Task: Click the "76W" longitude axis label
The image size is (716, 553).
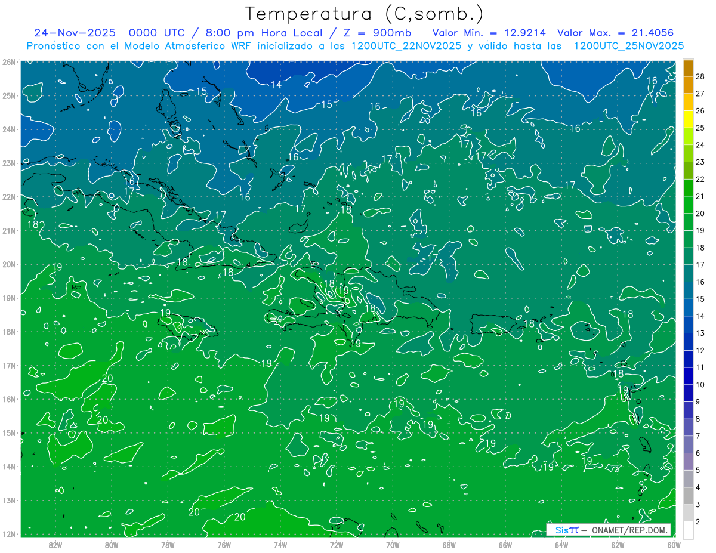Action: (224, 545)
